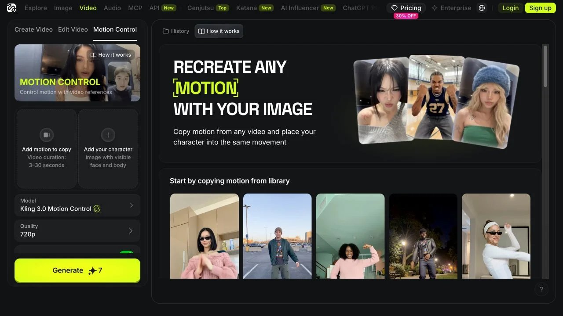Click the Login button
The height and width of the screenshot is (316, 563).
[510, 8]
